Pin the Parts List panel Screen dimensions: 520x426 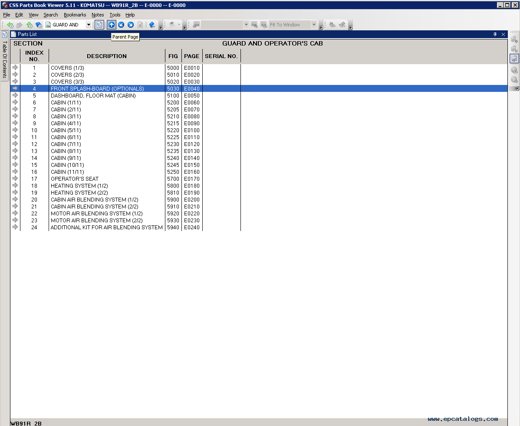coord(495,34)
